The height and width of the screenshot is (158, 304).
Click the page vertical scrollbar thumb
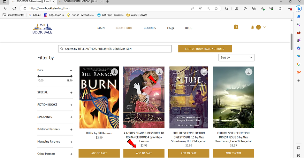[x=292, y=42]
